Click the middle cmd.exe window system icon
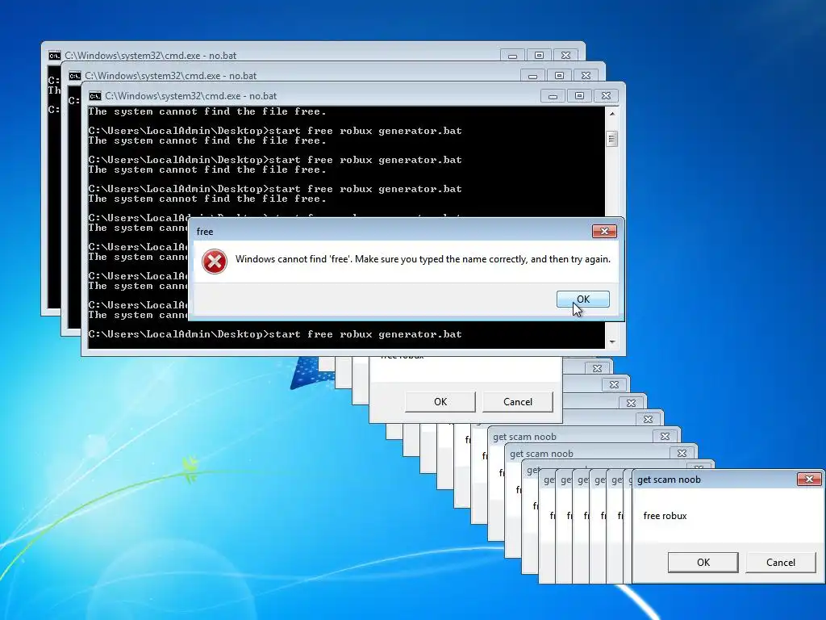The height and width of the screenshot is (620, 826). 75,76
